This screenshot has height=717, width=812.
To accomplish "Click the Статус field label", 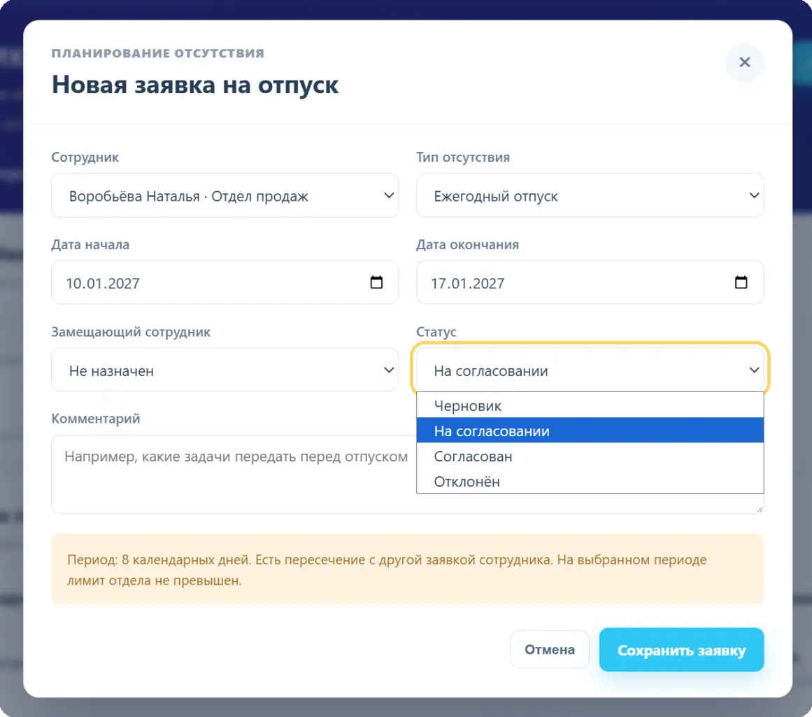I will coord(436,332).
